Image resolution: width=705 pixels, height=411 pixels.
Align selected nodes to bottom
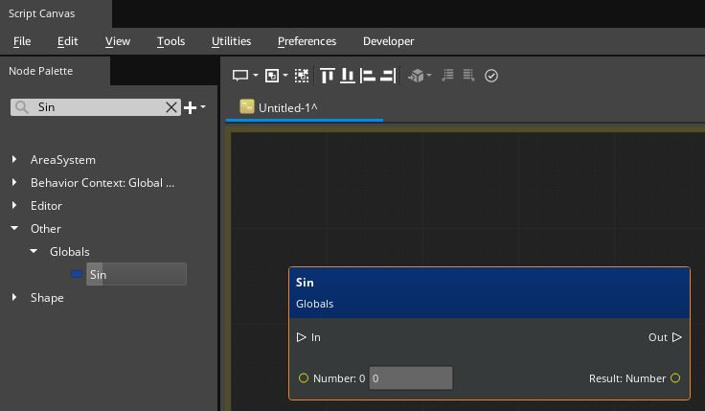tap(348, 76)
